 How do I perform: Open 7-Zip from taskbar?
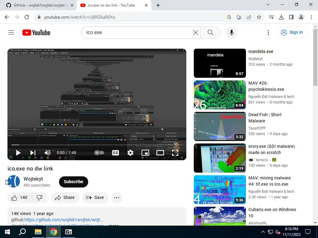click(x=69, y=232)
